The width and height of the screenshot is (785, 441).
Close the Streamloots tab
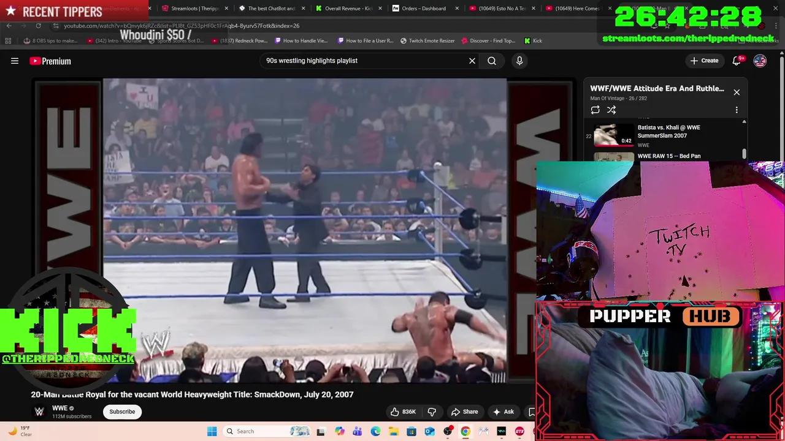click(x=227, y=9)
